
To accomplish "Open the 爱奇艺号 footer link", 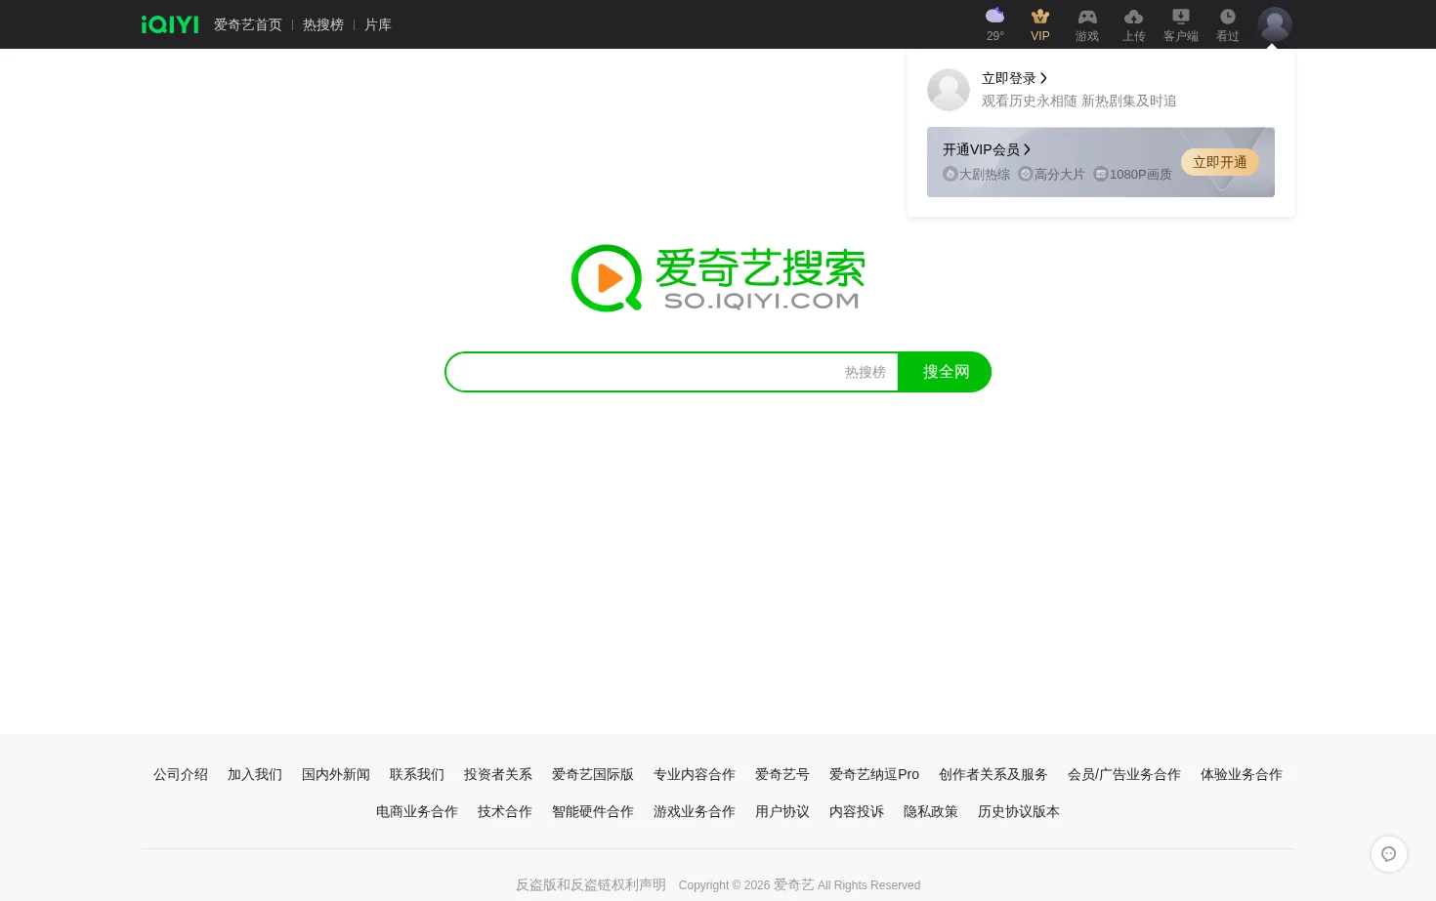I will [x=782, y=774].
